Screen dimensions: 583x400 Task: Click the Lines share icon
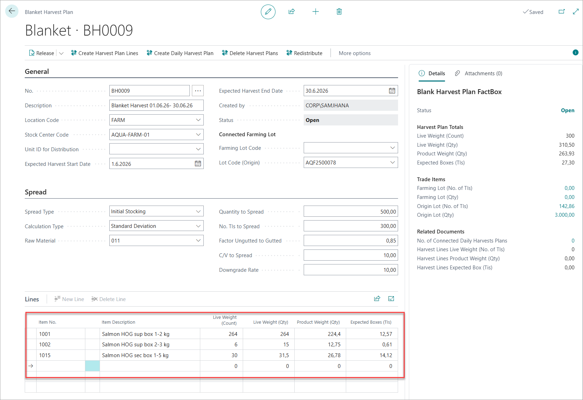pyautogui.click(x=377, y=299)
